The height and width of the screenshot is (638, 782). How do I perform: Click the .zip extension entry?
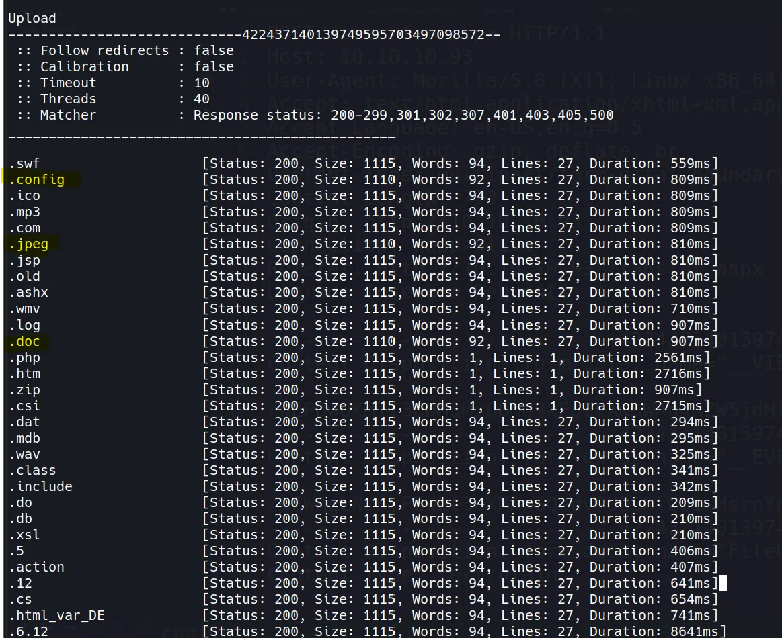[24, 390]
